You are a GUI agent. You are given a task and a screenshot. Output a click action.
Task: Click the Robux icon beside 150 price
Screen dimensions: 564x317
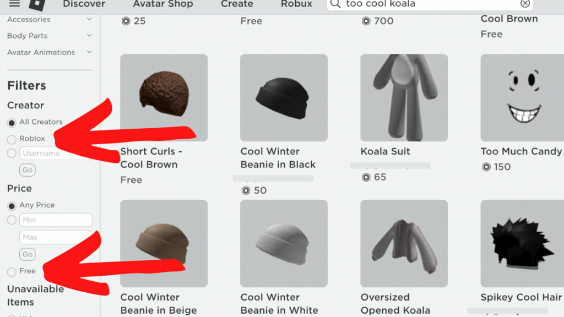click(486, 167)
